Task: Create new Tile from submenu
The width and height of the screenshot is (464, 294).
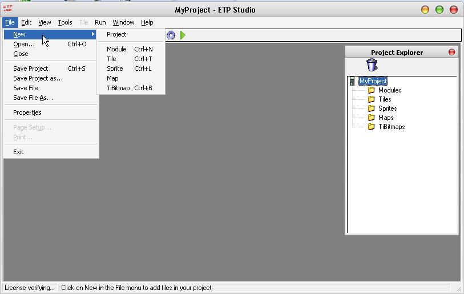Action: click(131, 59)
